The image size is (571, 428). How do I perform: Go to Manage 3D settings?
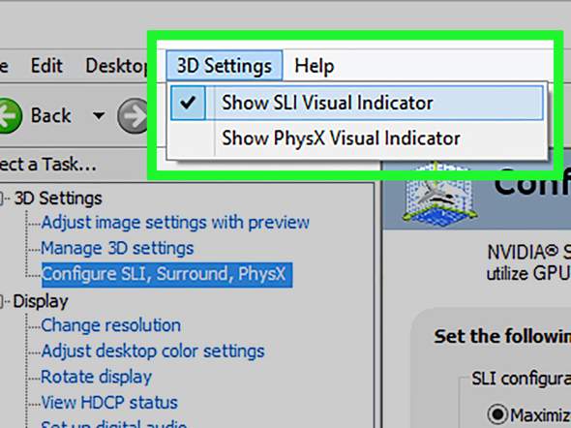click(x=117, y=249)
